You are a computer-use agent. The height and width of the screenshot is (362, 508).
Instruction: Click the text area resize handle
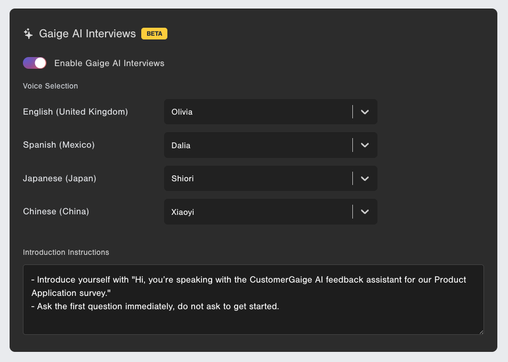click(x=481, y=332)
